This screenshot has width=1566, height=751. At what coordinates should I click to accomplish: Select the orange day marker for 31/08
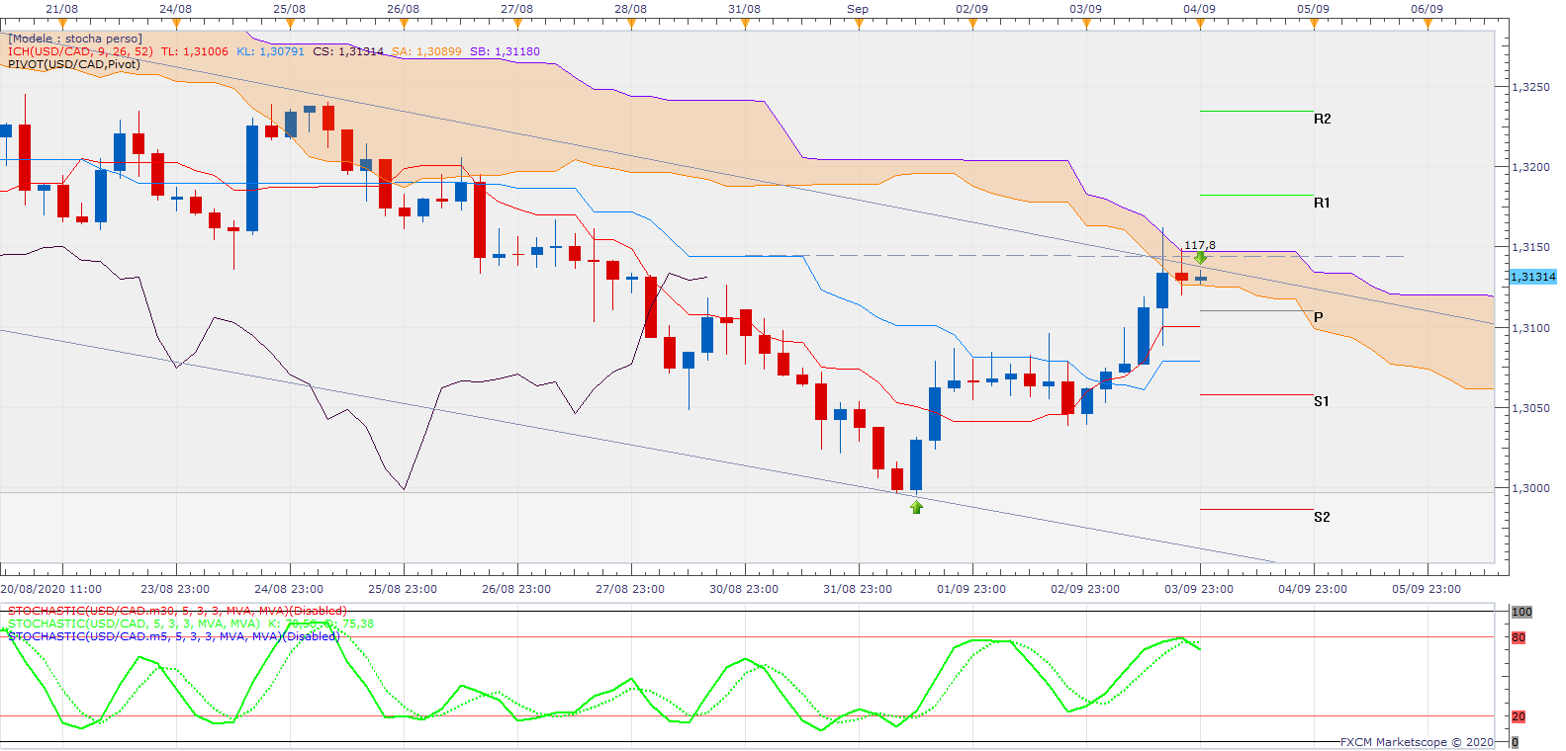745,24
